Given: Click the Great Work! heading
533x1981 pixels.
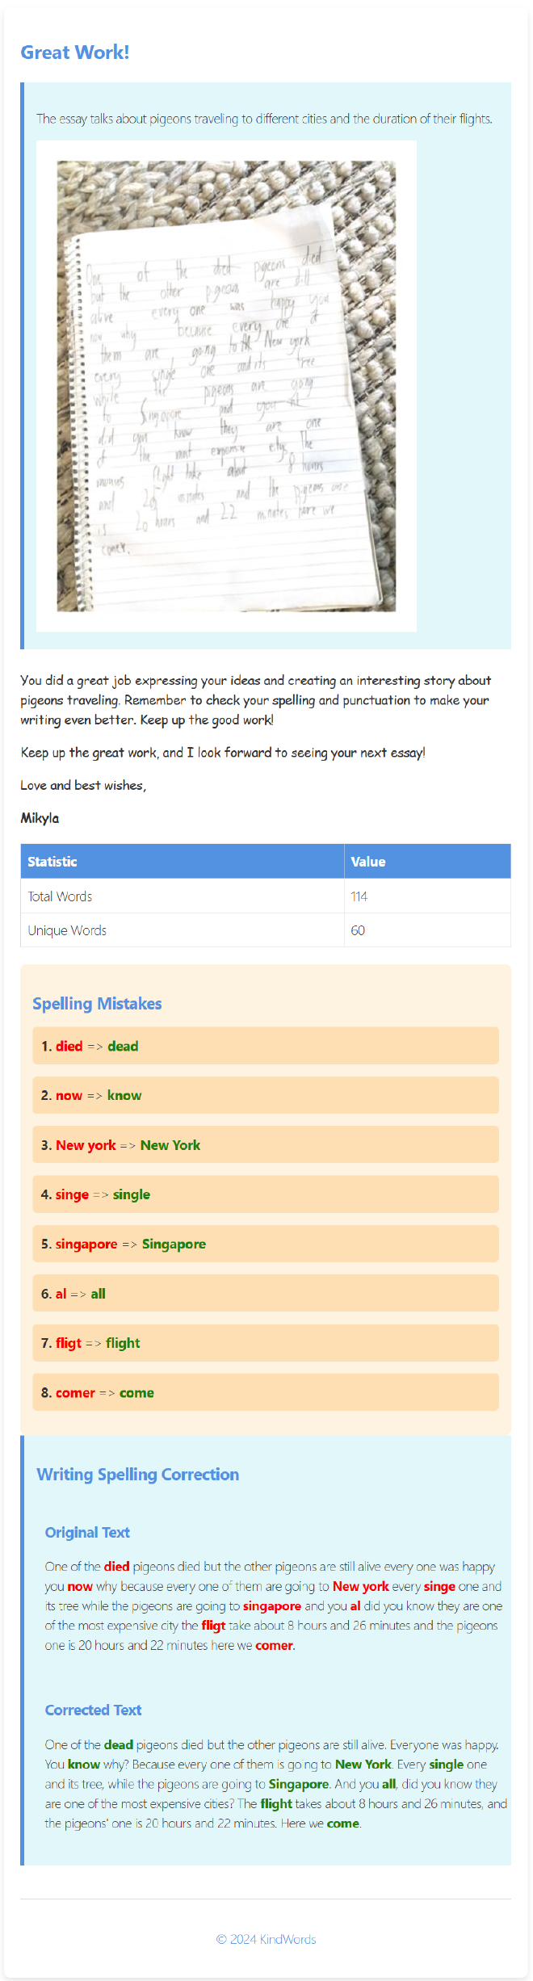Looking at the screenshot, I should [75, 52].
